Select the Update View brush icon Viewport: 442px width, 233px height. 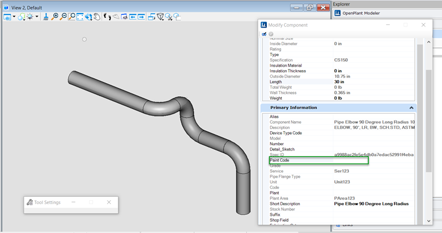46,17
